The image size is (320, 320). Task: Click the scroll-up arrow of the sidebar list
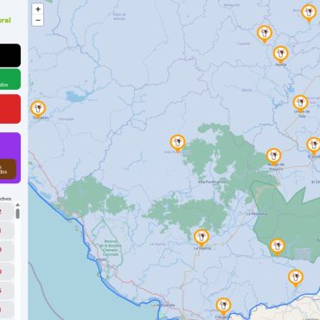point(17,205)
